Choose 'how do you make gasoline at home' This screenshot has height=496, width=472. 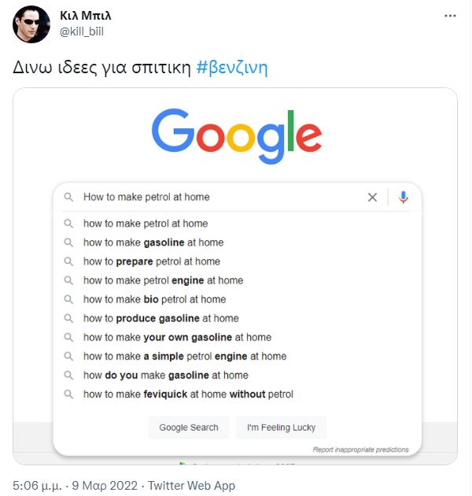click(x=165, y=375)
